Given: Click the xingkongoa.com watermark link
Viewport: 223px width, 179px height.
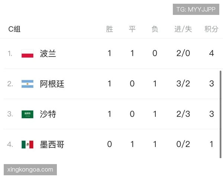Looking at the screenshot, I should click(x=30, y=170).
